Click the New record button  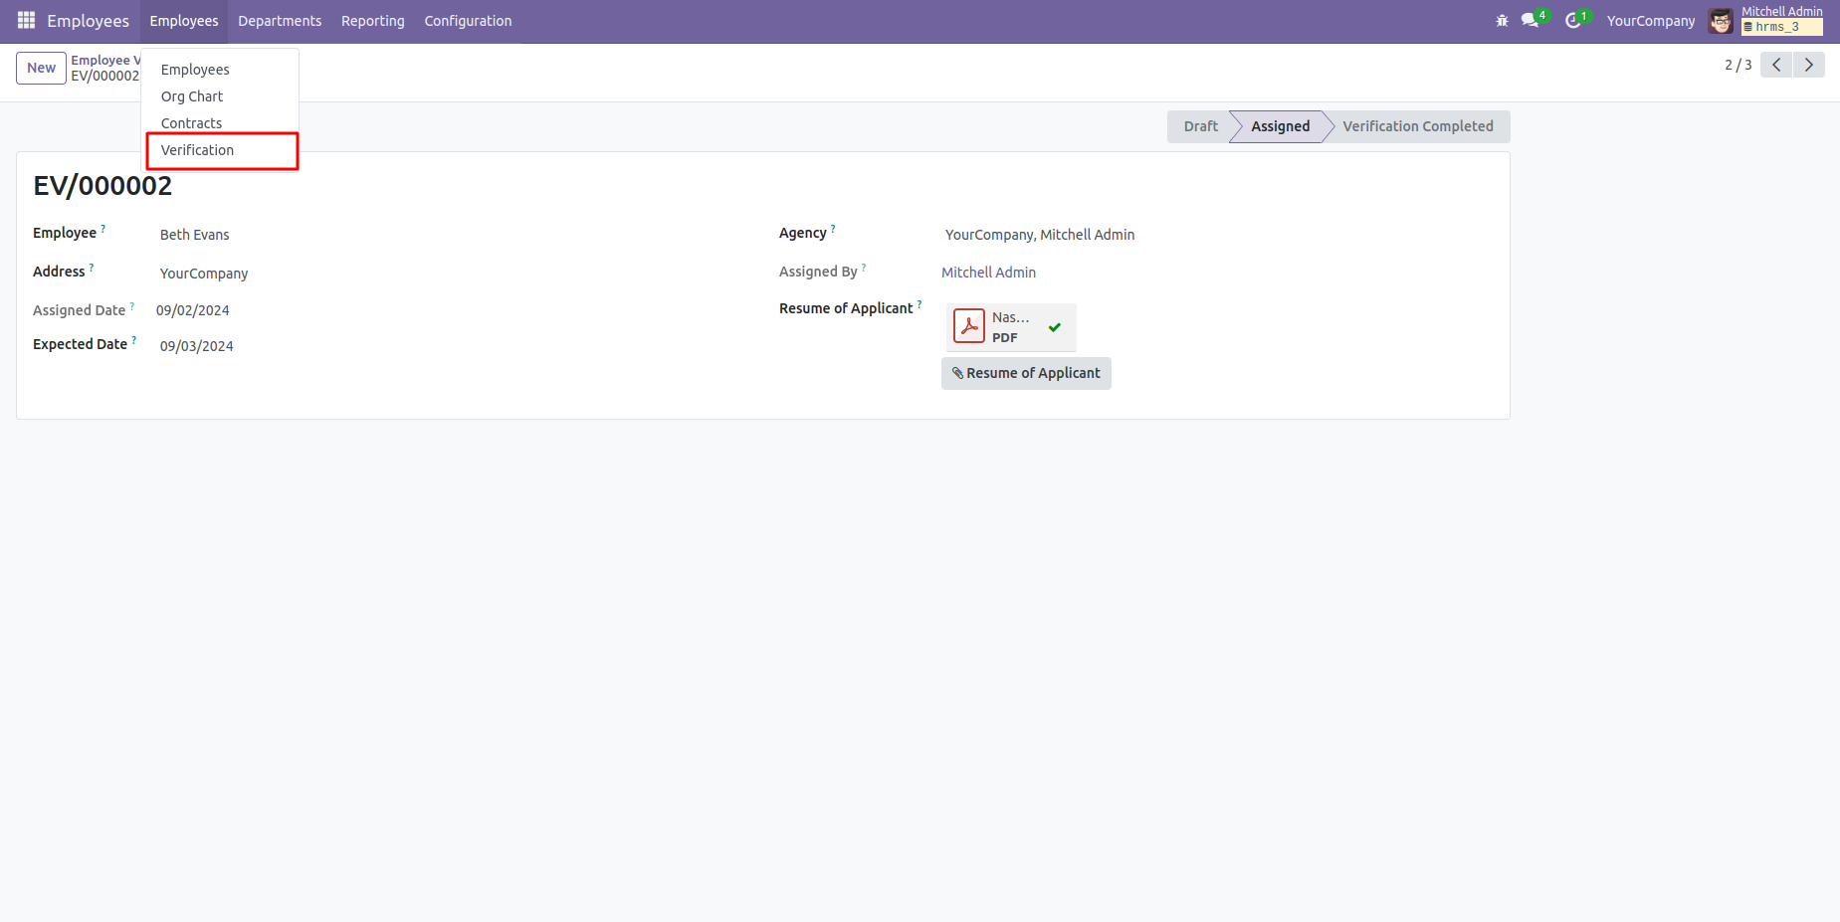click(x=41, y=68)
